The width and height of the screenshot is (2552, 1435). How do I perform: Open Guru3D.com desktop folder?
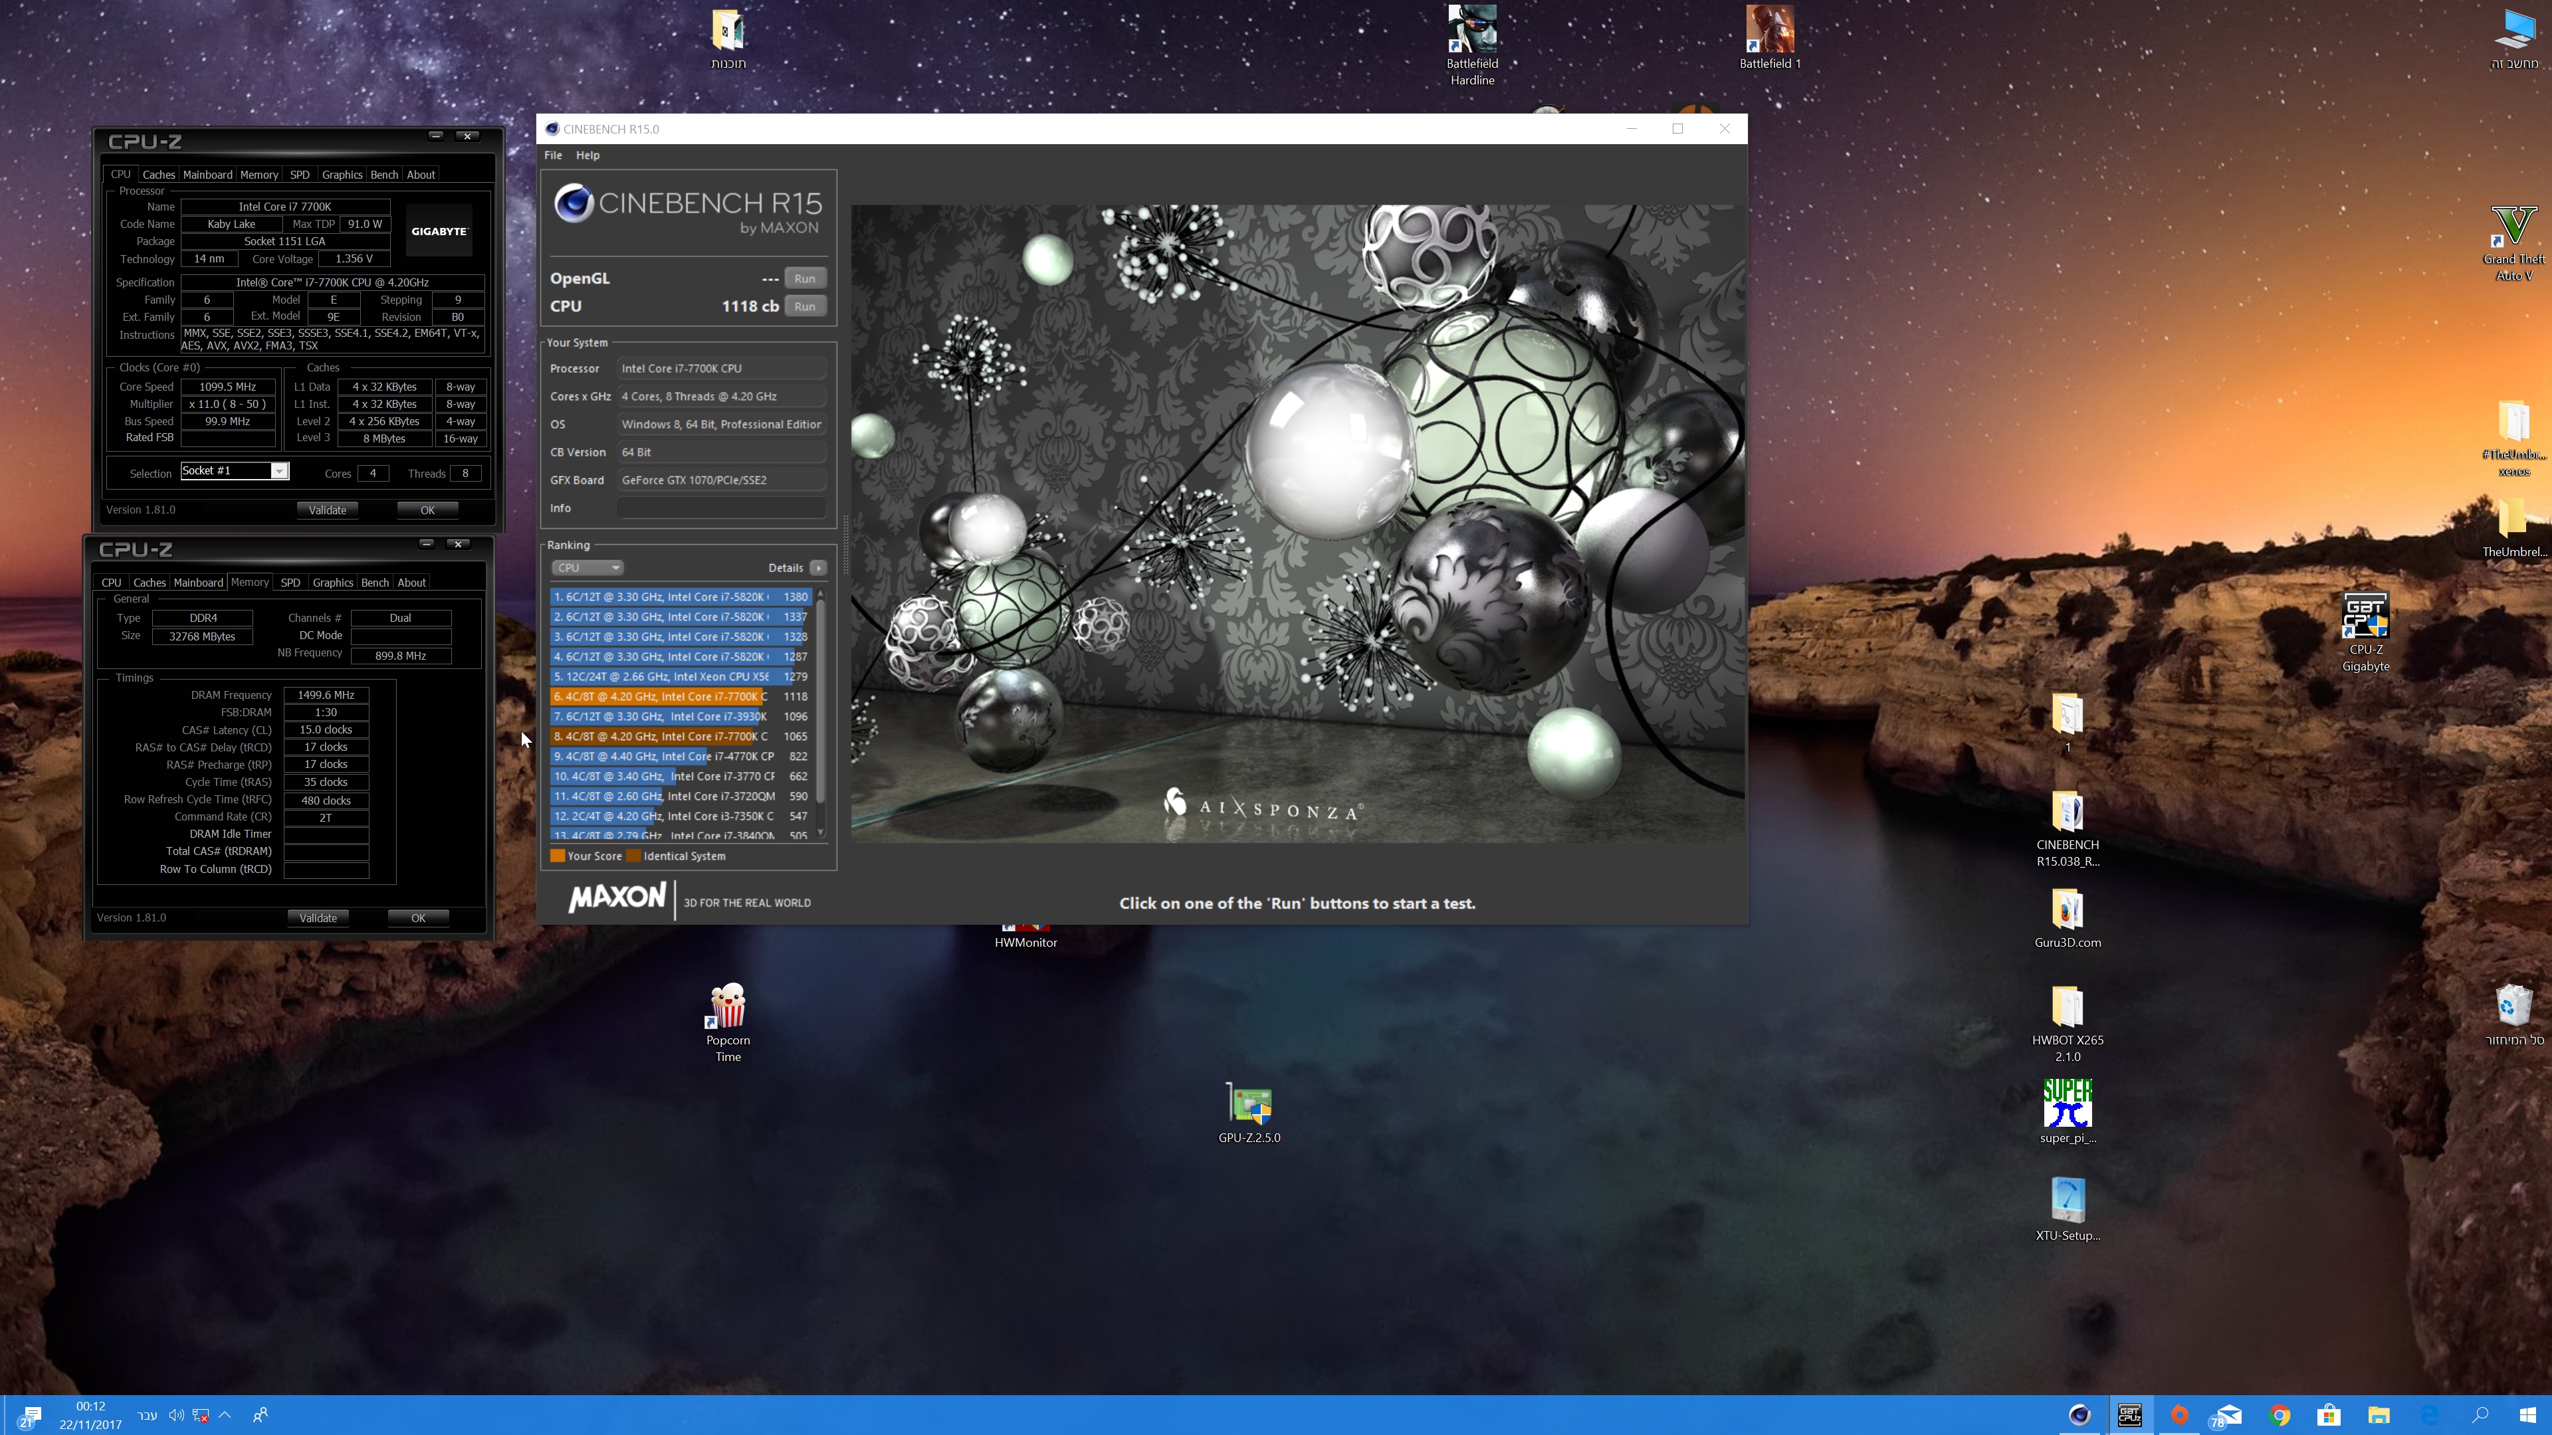(x=2068, y=917)
